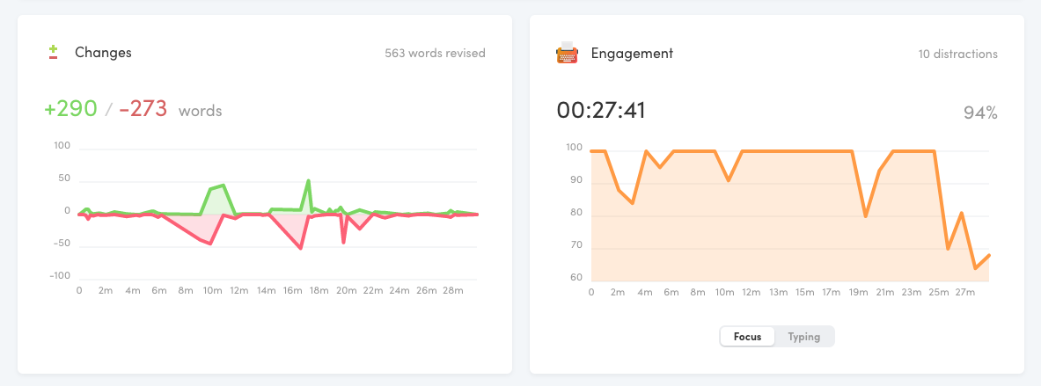Click the red -273 removed words count
Image resolution: width=1041 pixels, height=386 pixels.
click(x=143, y=110)
